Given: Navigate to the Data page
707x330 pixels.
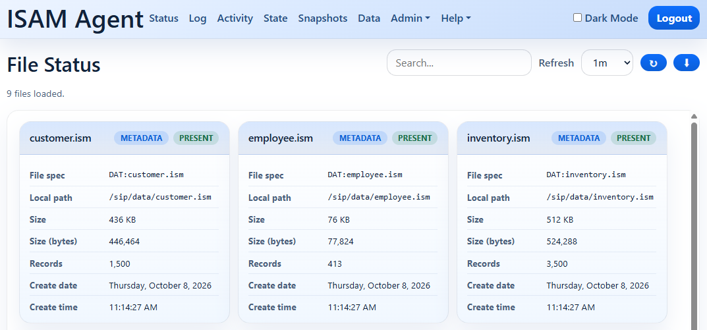Looking at the screenshot, I should click(x=369, y=18).
